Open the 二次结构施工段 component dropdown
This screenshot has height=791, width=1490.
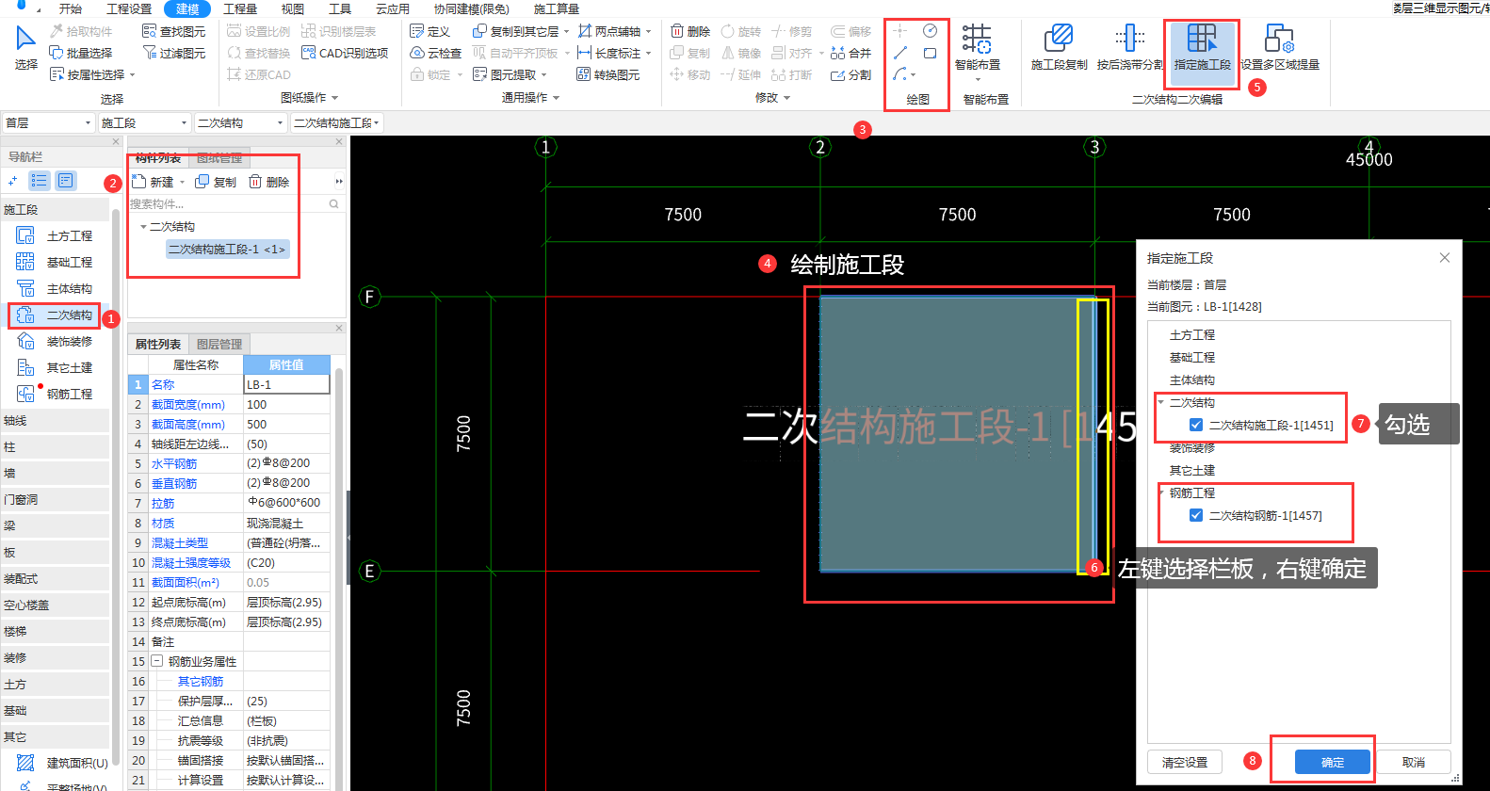336,123
